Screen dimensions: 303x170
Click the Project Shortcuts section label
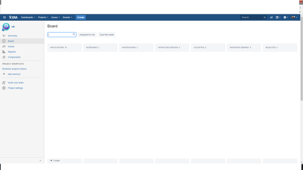pos(13,64)
